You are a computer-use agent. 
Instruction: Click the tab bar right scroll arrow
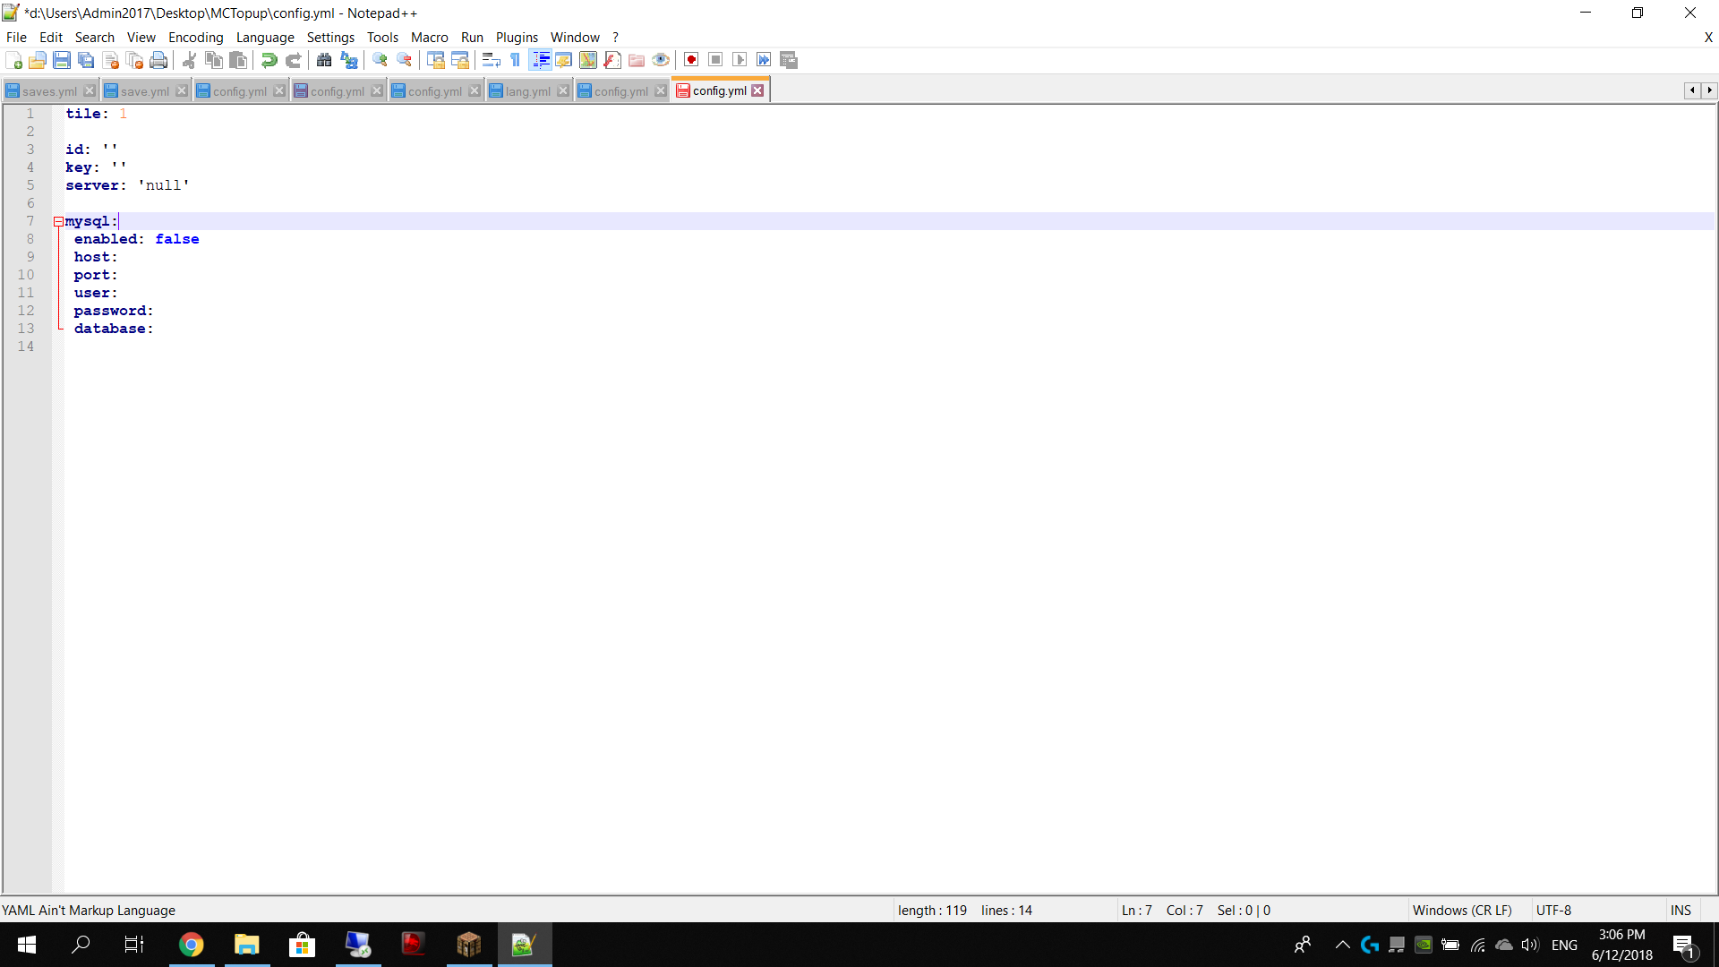[1709, 90]
